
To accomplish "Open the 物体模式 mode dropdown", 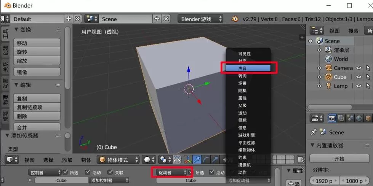I will tap(118, 160).
